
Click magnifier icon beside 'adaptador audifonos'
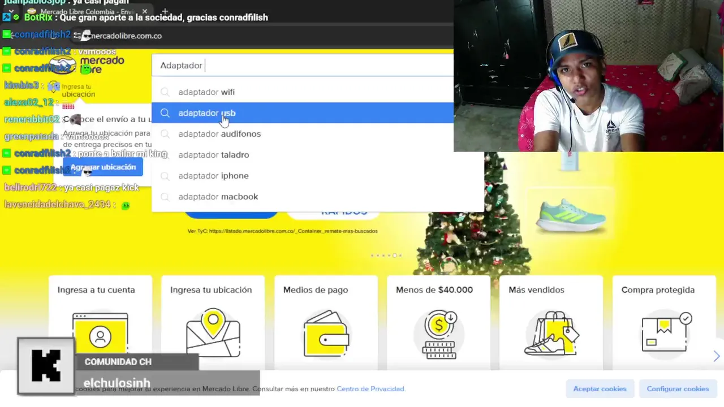(x=165, y=134)
